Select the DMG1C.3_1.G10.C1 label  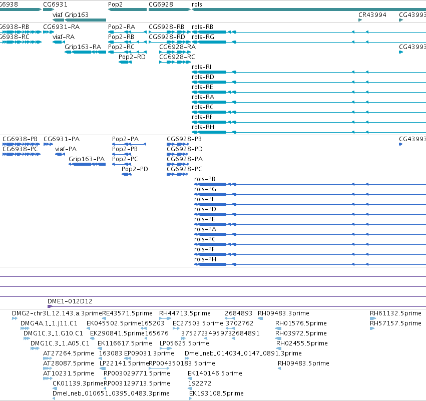(53, 333)
